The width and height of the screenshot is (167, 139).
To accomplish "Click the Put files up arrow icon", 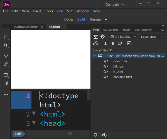I will point(112,43).
